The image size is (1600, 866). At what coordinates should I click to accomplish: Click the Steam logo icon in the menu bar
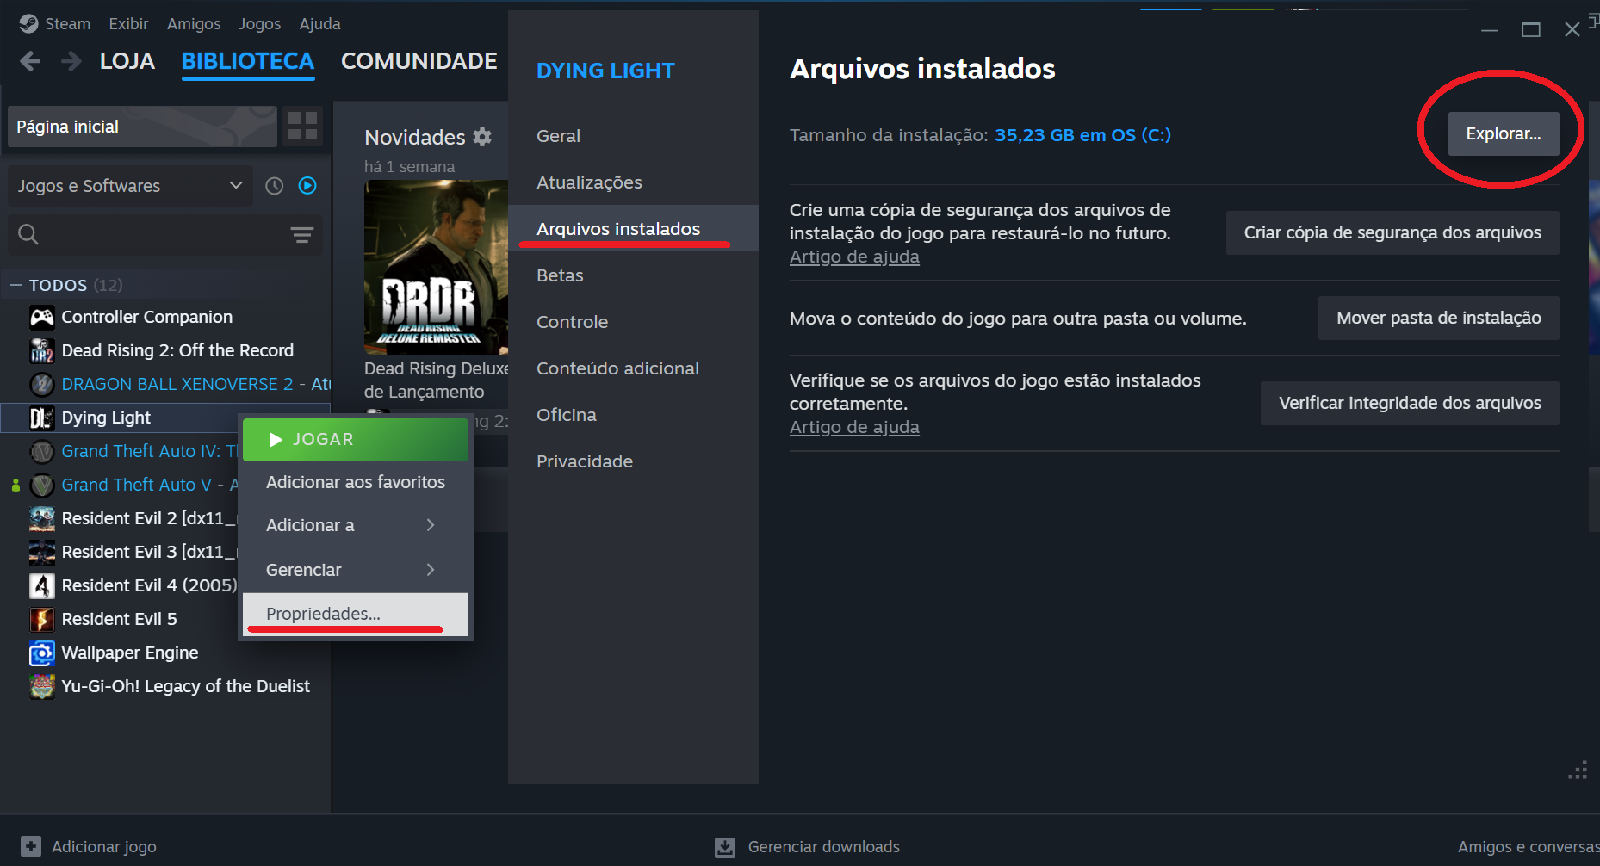coord(28,23)
